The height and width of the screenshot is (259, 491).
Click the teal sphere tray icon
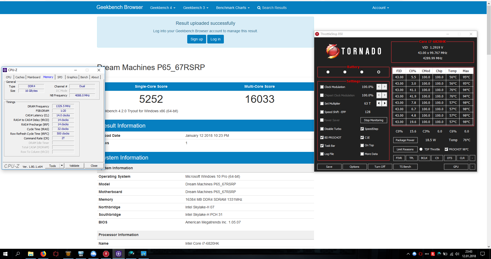(439, 254)
